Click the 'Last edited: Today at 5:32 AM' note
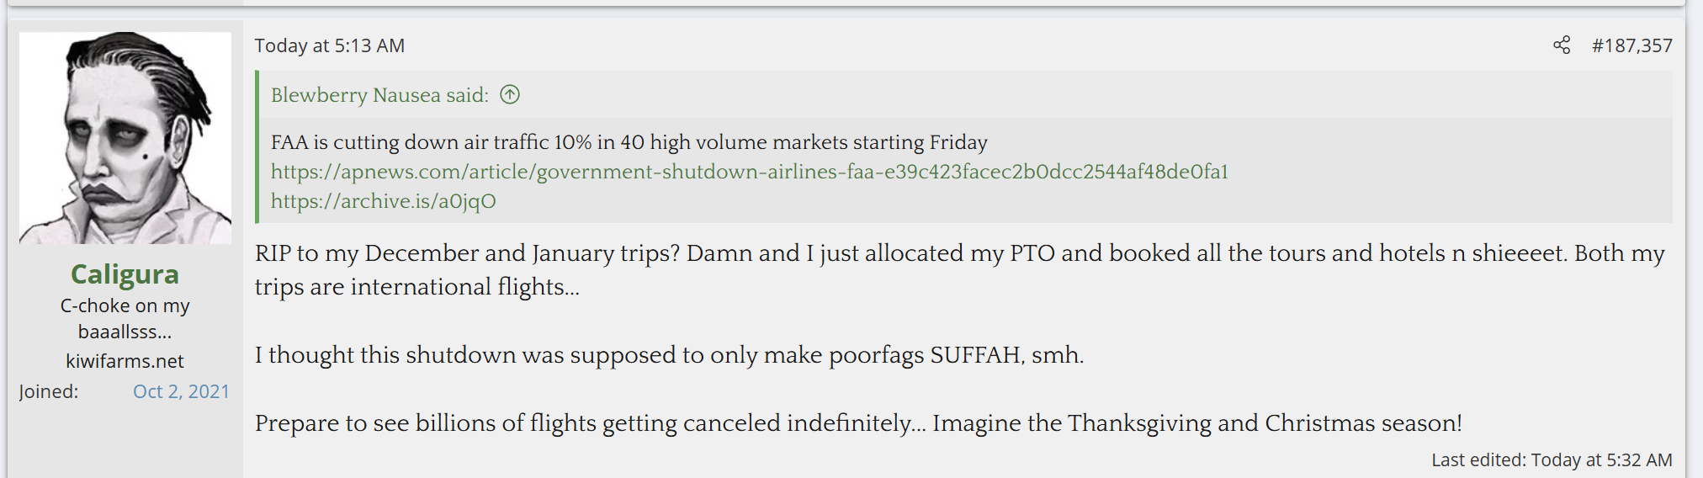 1552,459
